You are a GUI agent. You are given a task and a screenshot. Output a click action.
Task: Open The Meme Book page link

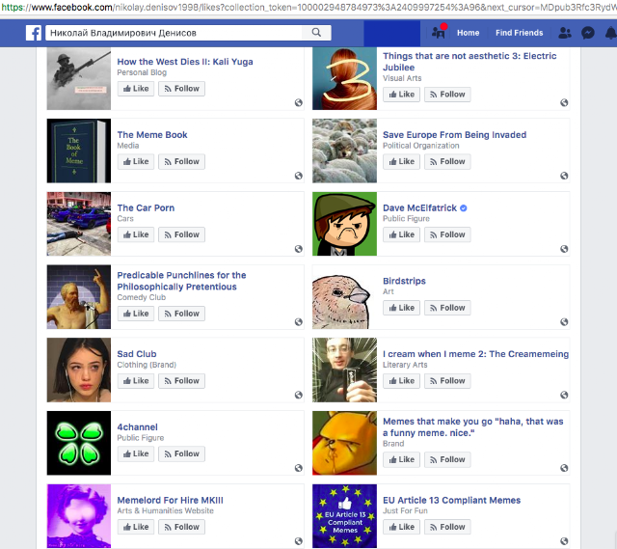[x=152, y=135]
